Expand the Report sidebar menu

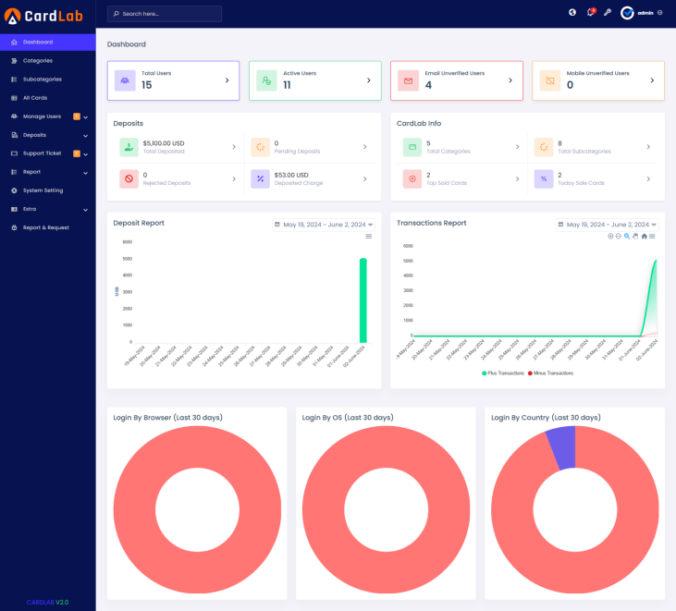[x=48, y=172]
